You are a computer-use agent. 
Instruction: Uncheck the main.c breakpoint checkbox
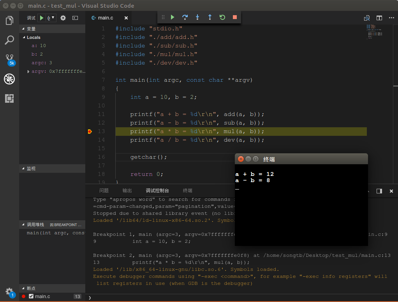31,296
